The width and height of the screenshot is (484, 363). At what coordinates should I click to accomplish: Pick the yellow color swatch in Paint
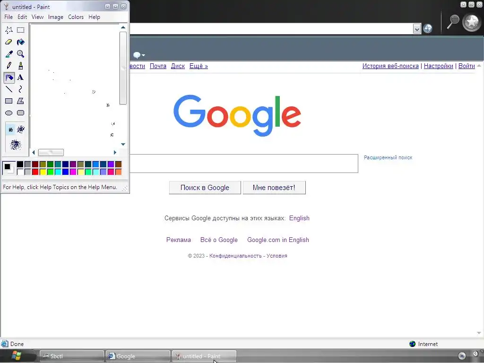coord(43,172)
